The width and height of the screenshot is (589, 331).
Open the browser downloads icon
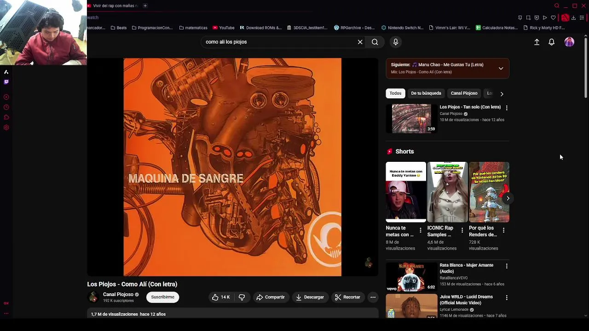tap(573, 17)
